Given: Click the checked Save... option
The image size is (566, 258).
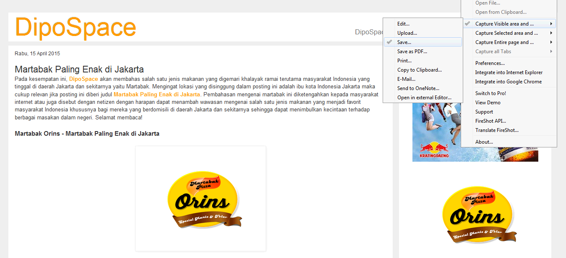Looking at the screenshot, I should [x=423, y=42].
